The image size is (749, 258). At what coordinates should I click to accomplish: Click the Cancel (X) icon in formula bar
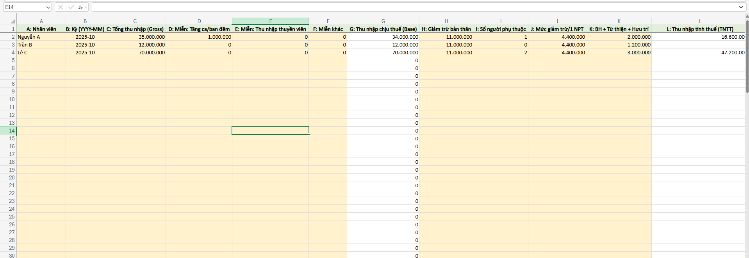[x=61, y=7]
